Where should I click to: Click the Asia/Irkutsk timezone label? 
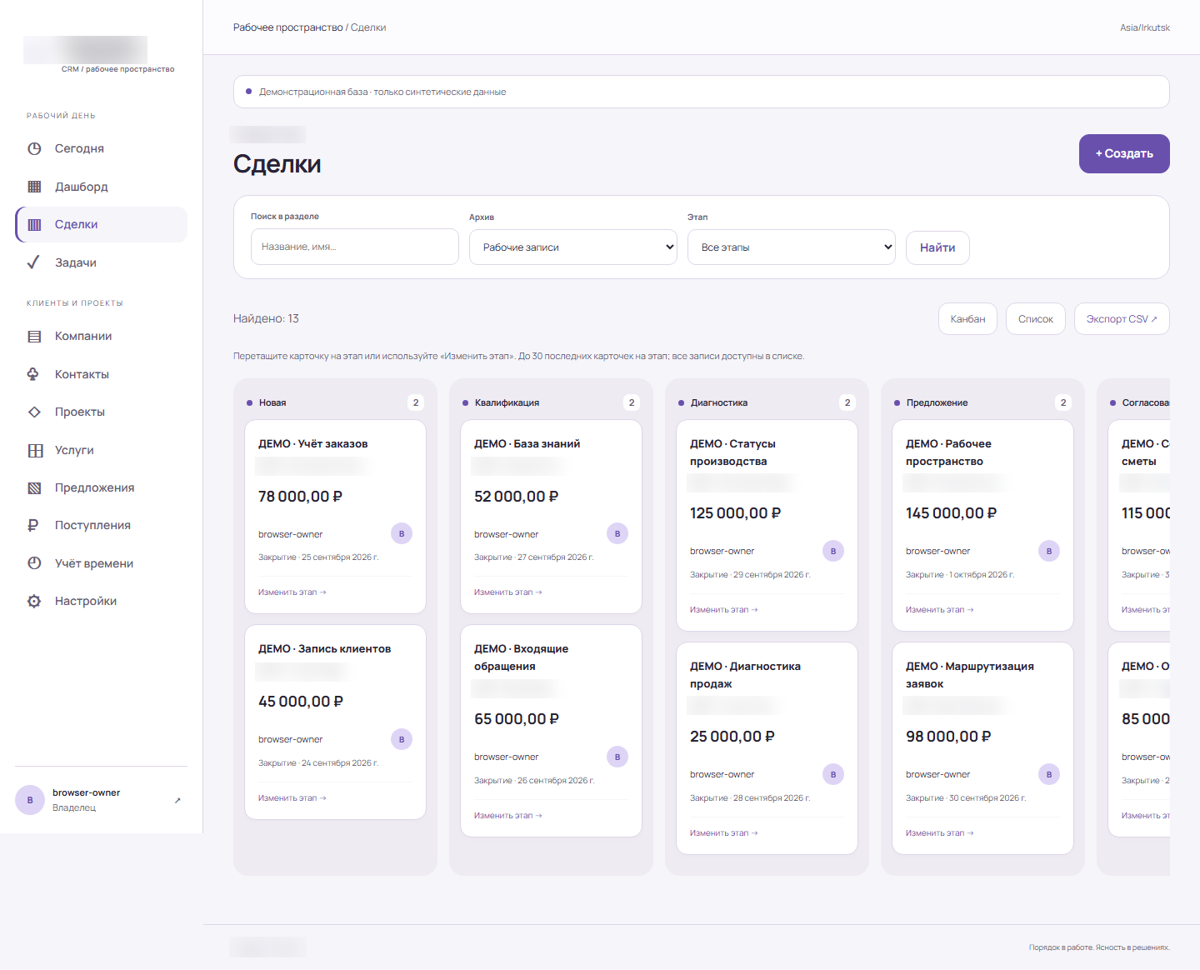[1145, 27]
